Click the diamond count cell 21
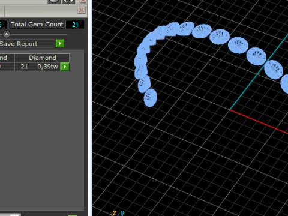Viewport: 288px width, 216px height. click(x=24, y=67)
